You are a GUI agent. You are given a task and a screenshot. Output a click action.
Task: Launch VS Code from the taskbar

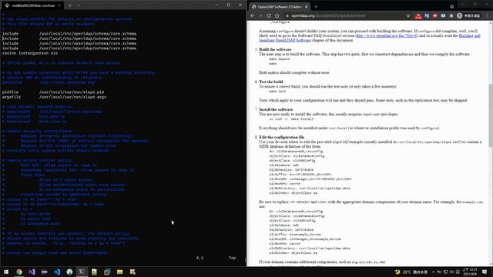[x=57, y=272]
